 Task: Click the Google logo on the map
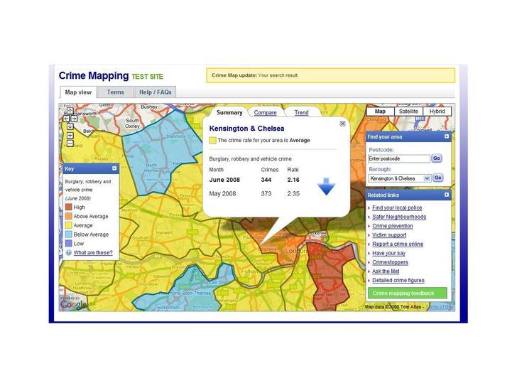pyautogui.click(x=73, y=303)
